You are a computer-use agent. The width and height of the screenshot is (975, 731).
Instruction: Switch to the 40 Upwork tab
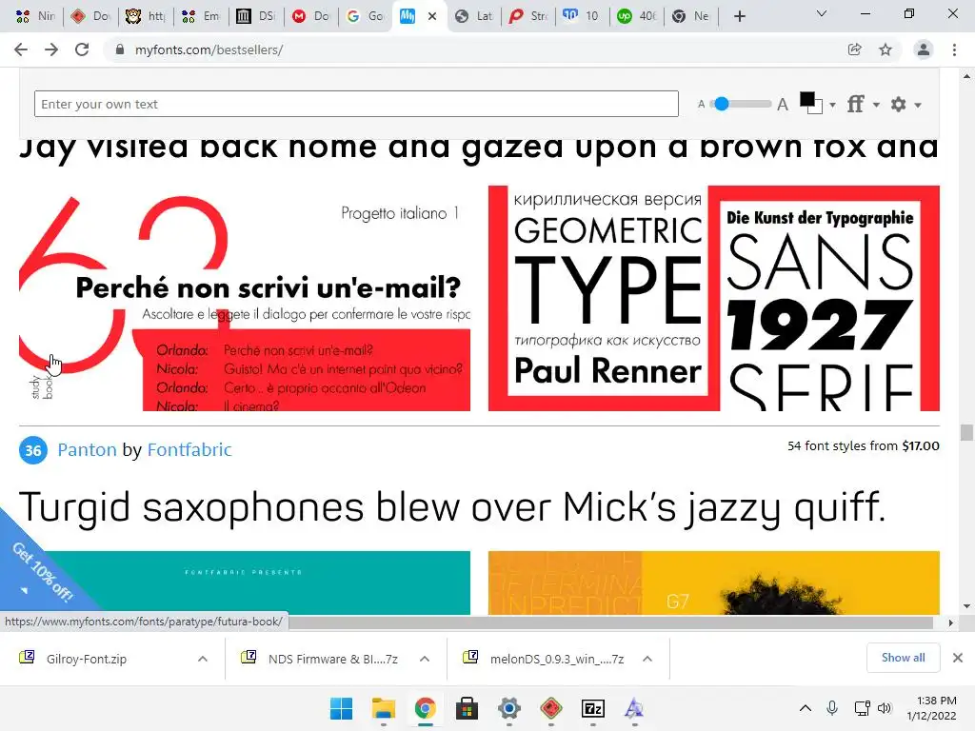click(x=637, y=16)
